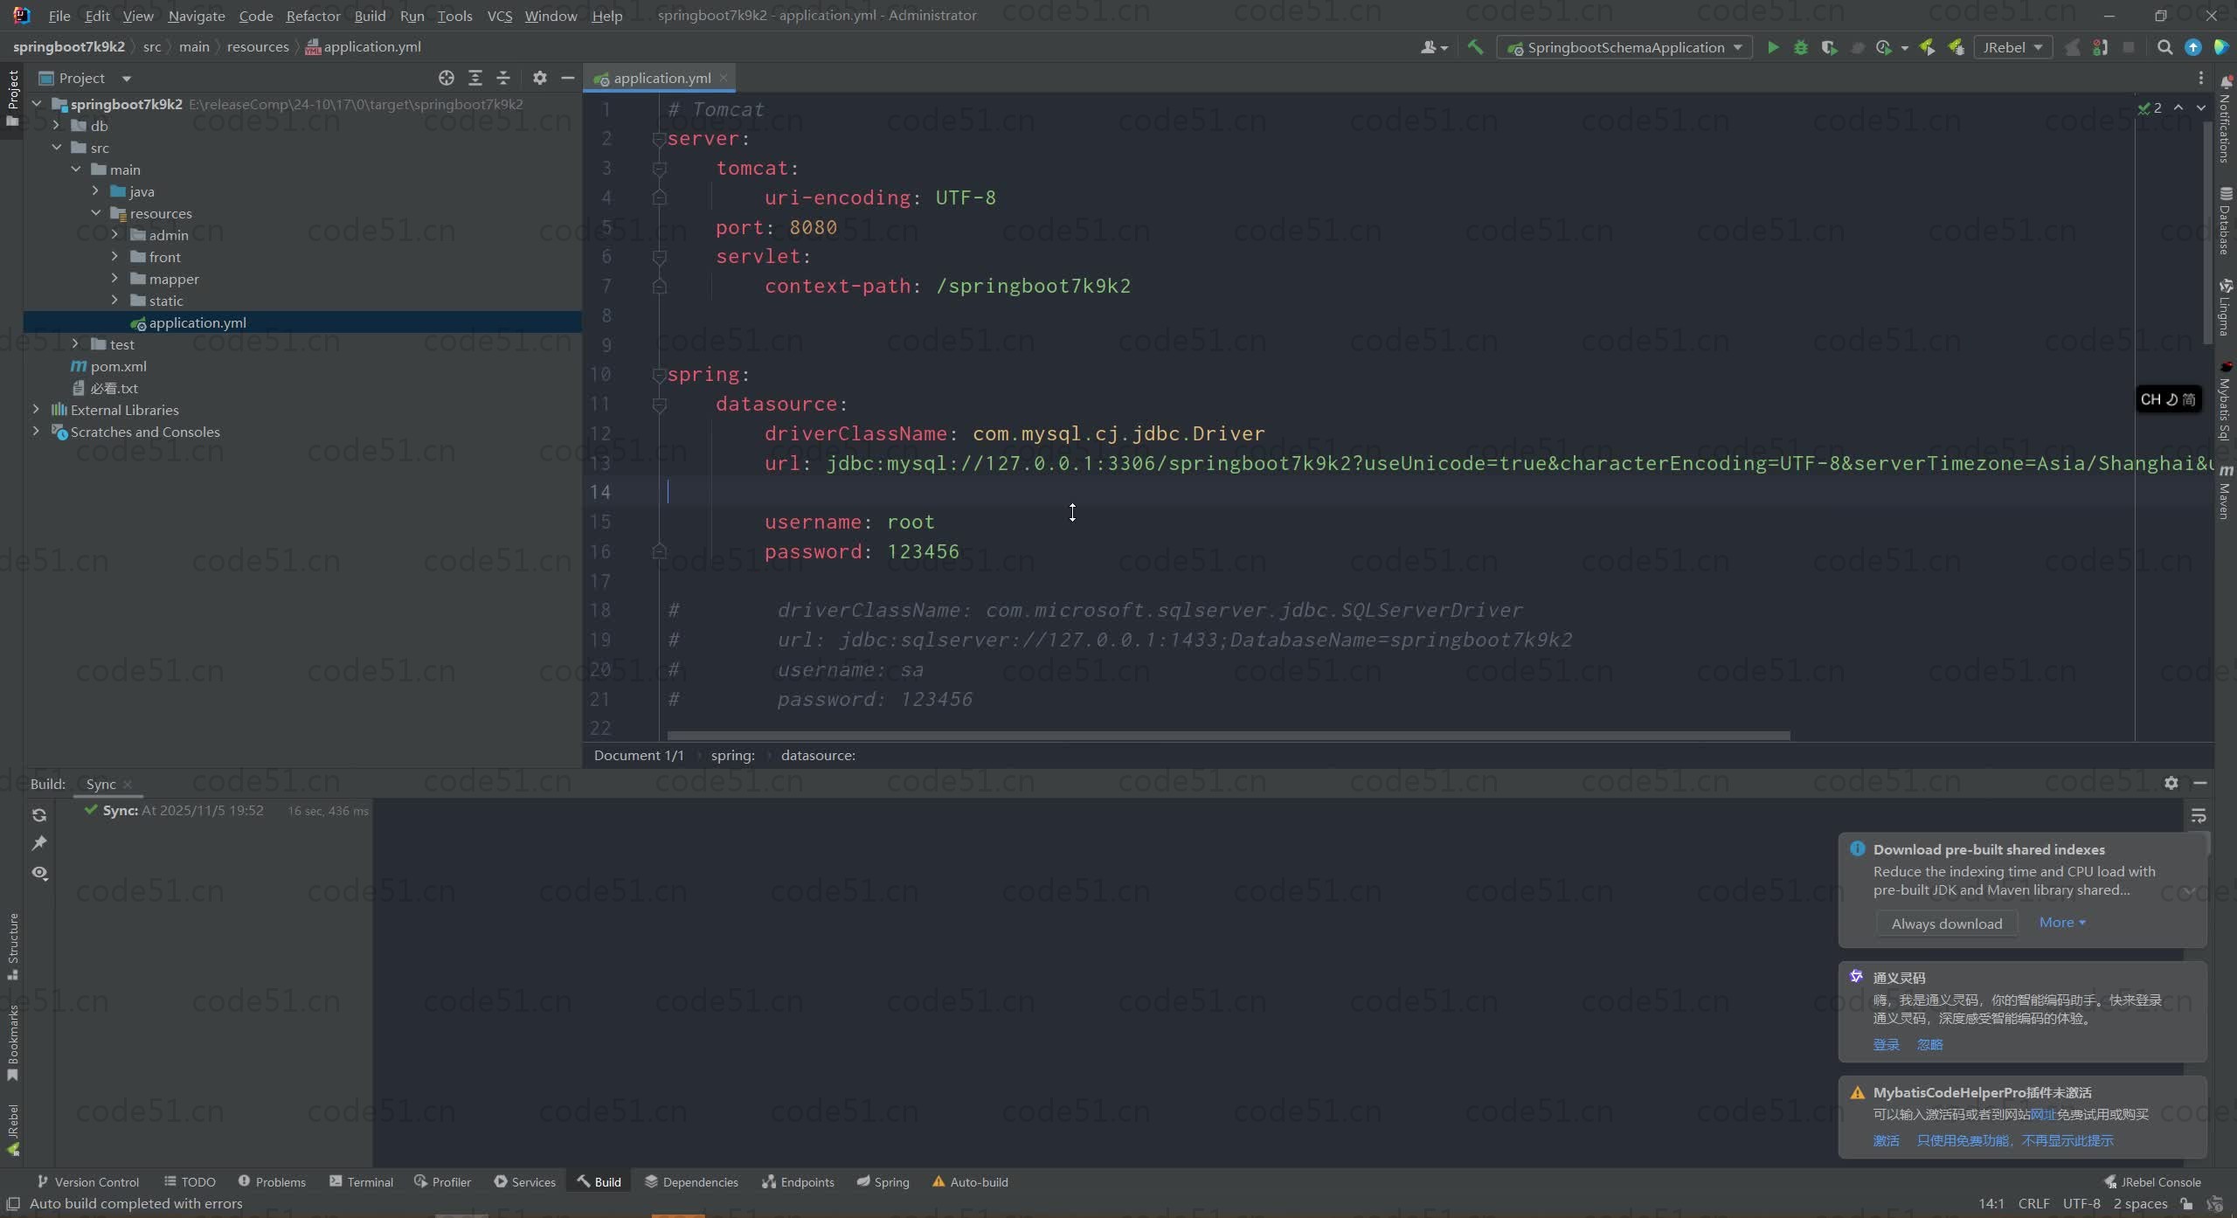The width and height of the screenshot is (2237, 1218).
Task: Click the 激活 link in the MybatisCodeHelperPro notification
Action: coord(1885,1140)
